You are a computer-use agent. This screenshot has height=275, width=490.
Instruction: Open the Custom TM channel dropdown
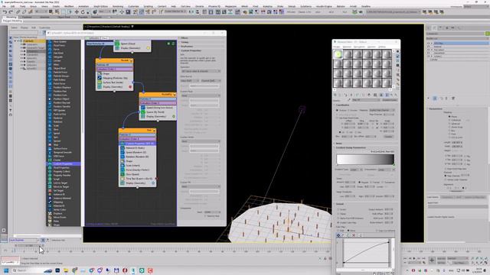[201, 186]
